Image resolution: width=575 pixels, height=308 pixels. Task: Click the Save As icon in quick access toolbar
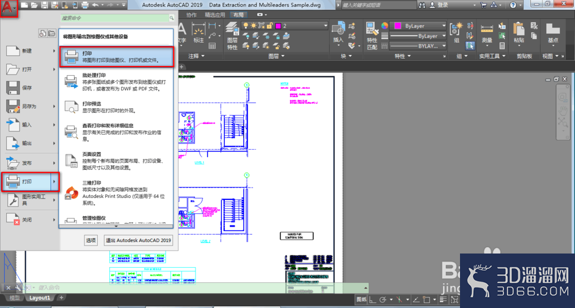55,5
